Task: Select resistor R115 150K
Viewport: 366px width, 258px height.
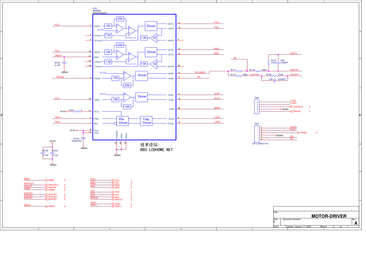Action: [x=258, y=71]
